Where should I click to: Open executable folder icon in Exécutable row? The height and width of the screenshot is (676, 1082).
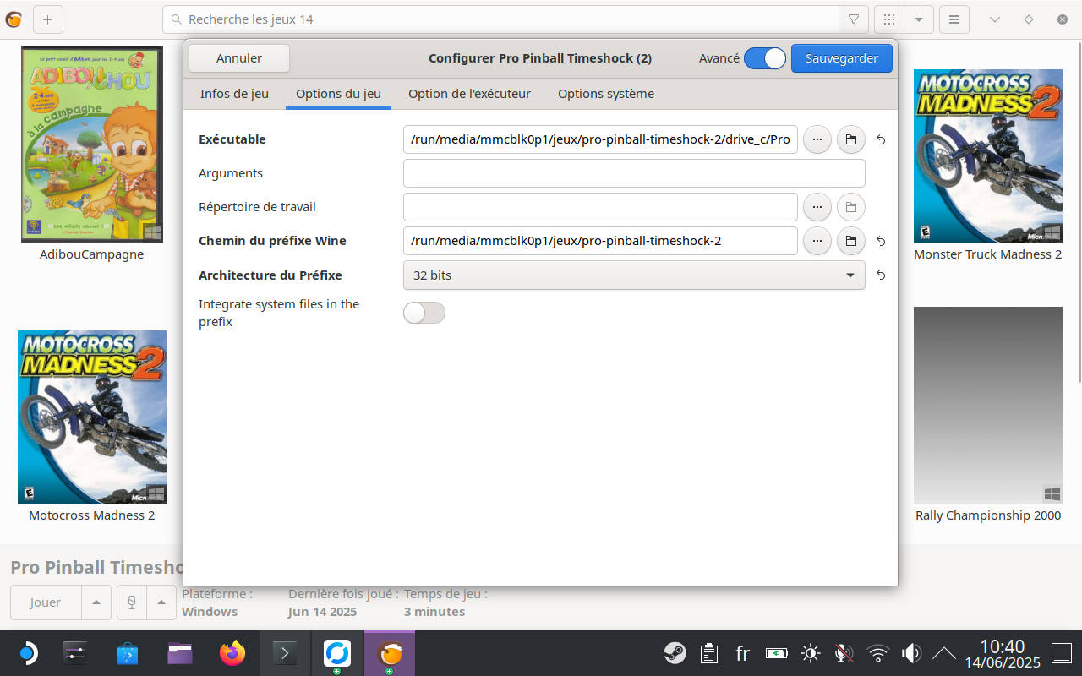point(851,139)
